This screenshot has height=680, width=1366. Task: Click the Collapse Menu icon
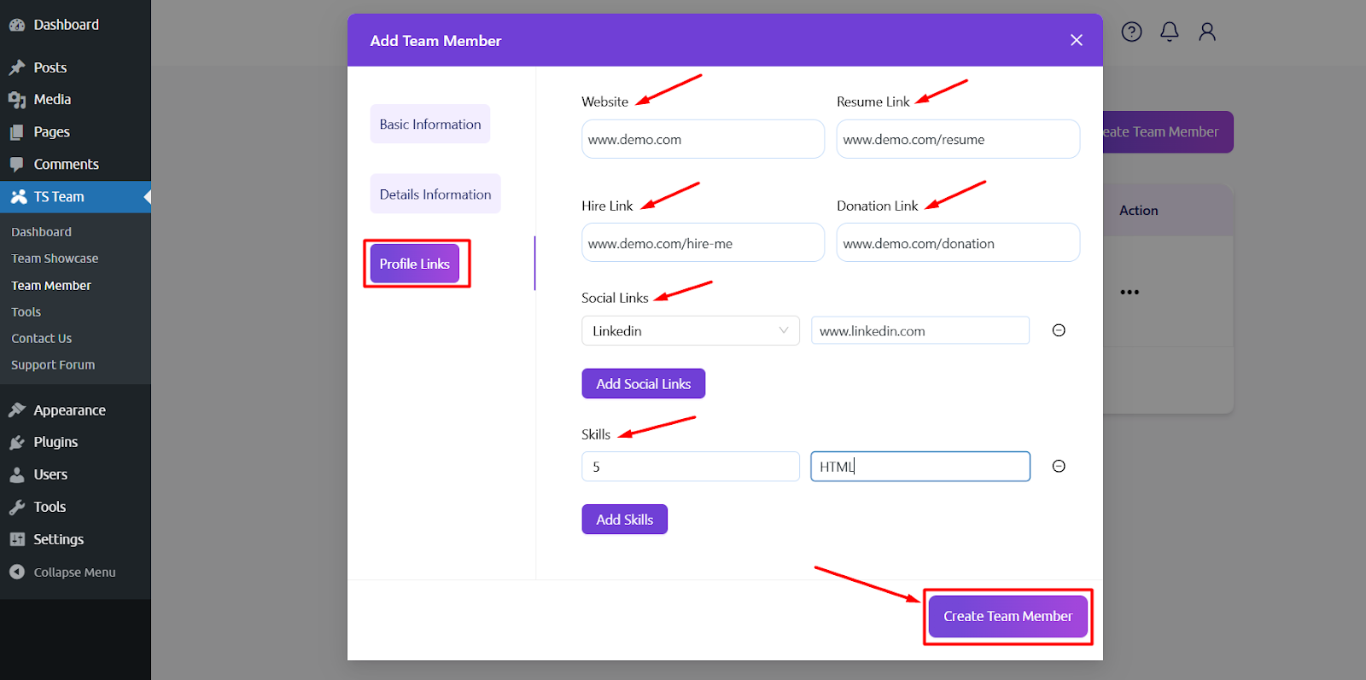pos(17,572)
